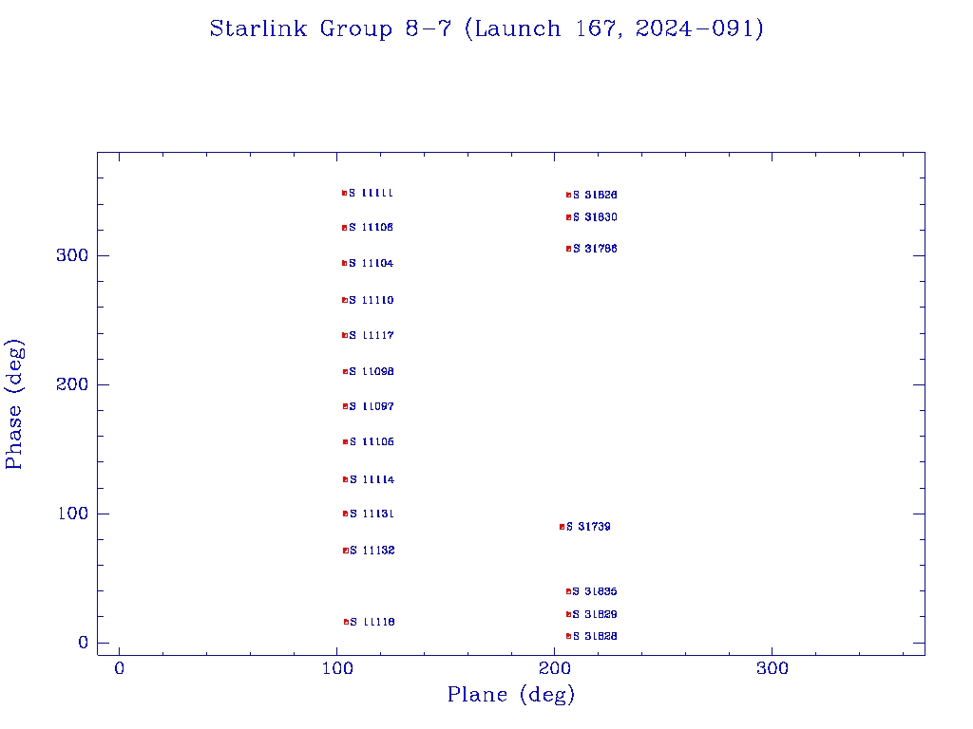Screen dimensions: 973x729
Task: Click the 'S 31828' satellite label
Action: 595,637
